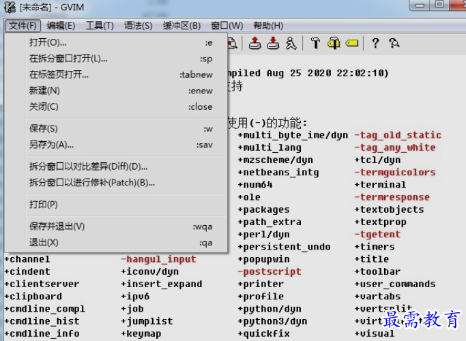Open the 缓冲区(B) menu
The width and height of the screenshot is (466, 341).
[x=181, y=25]
